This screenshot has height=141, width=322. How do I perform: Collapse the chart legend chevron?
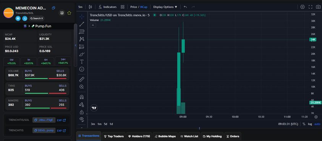pyautogui.click(x=93, y=25)
